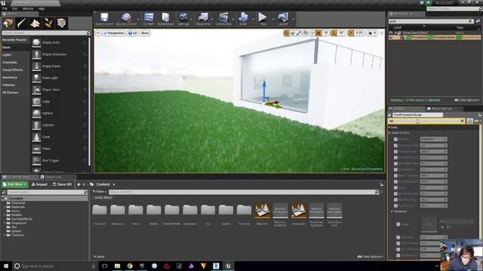Click the Import button
483x271 pixels.
coord(39,184)
